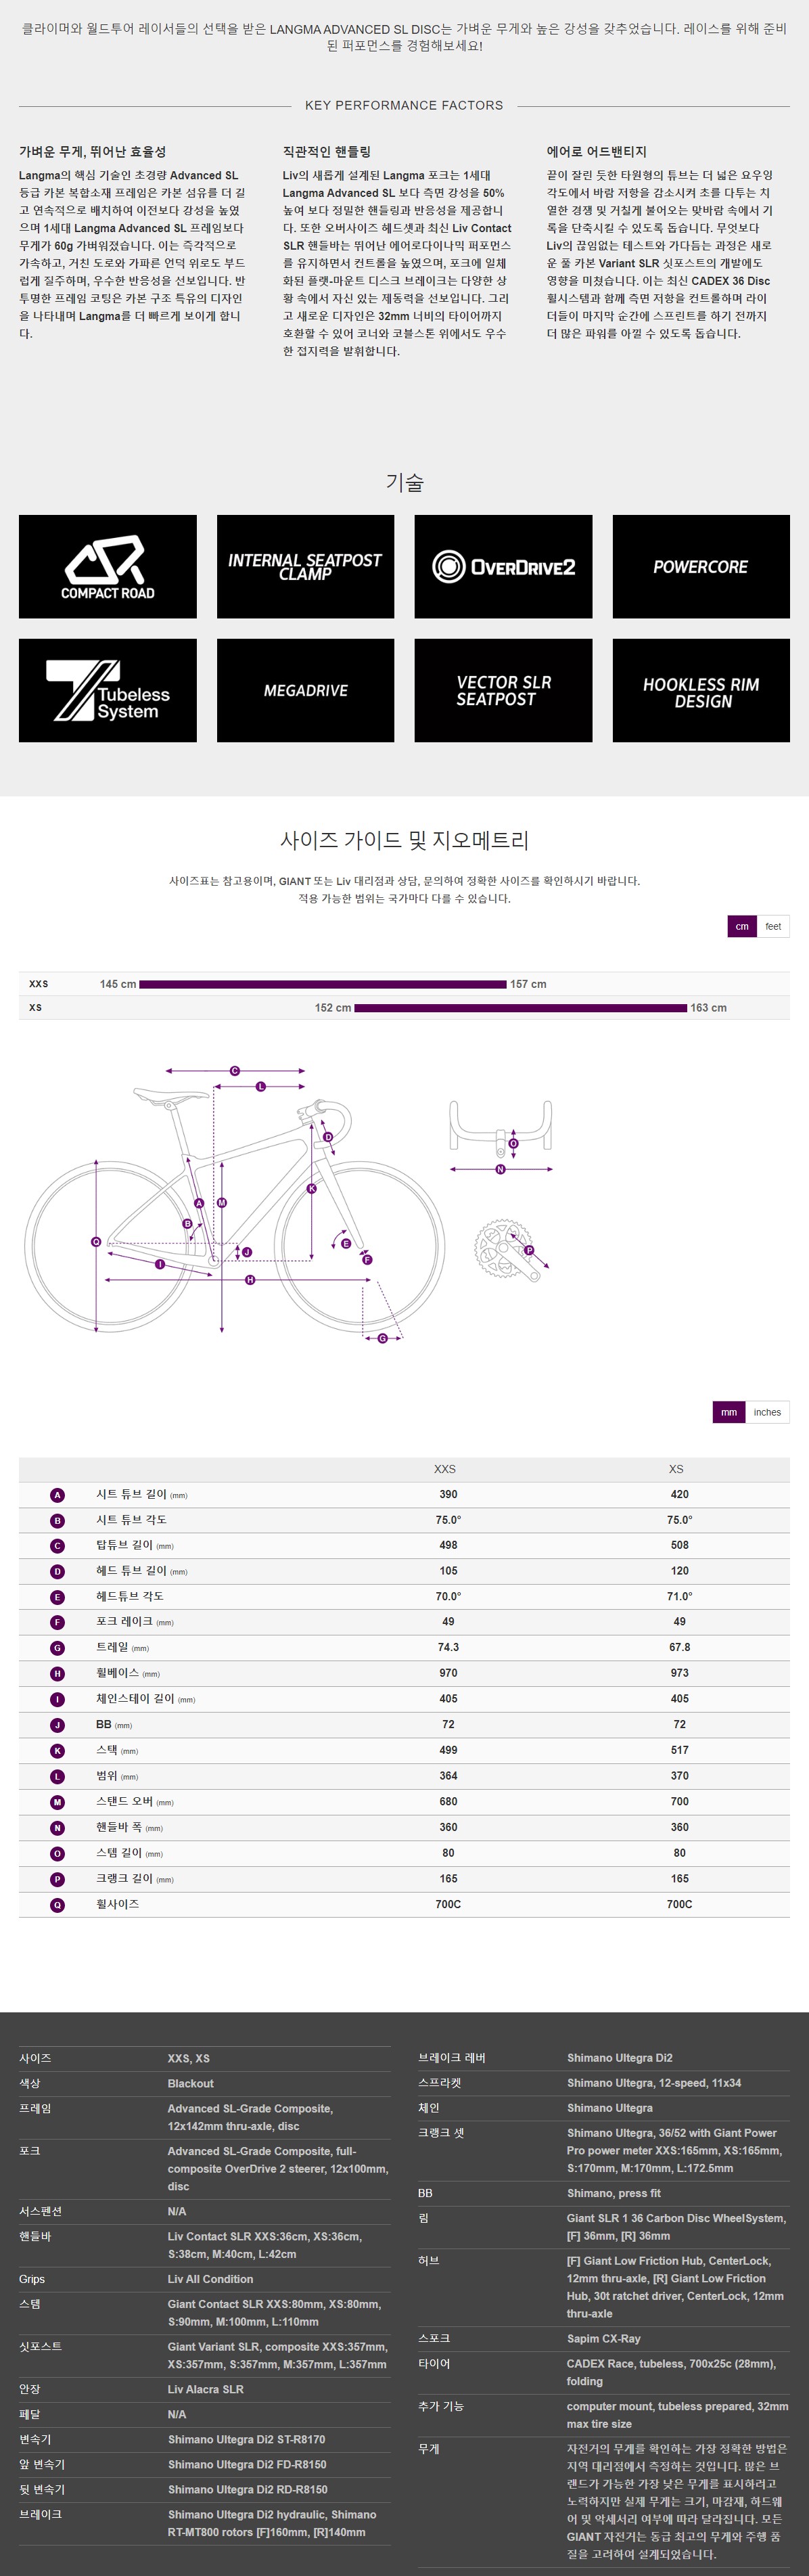Click the handlebar width diagram
The height and width of the screenshot is (2576, 809).
501,1137
